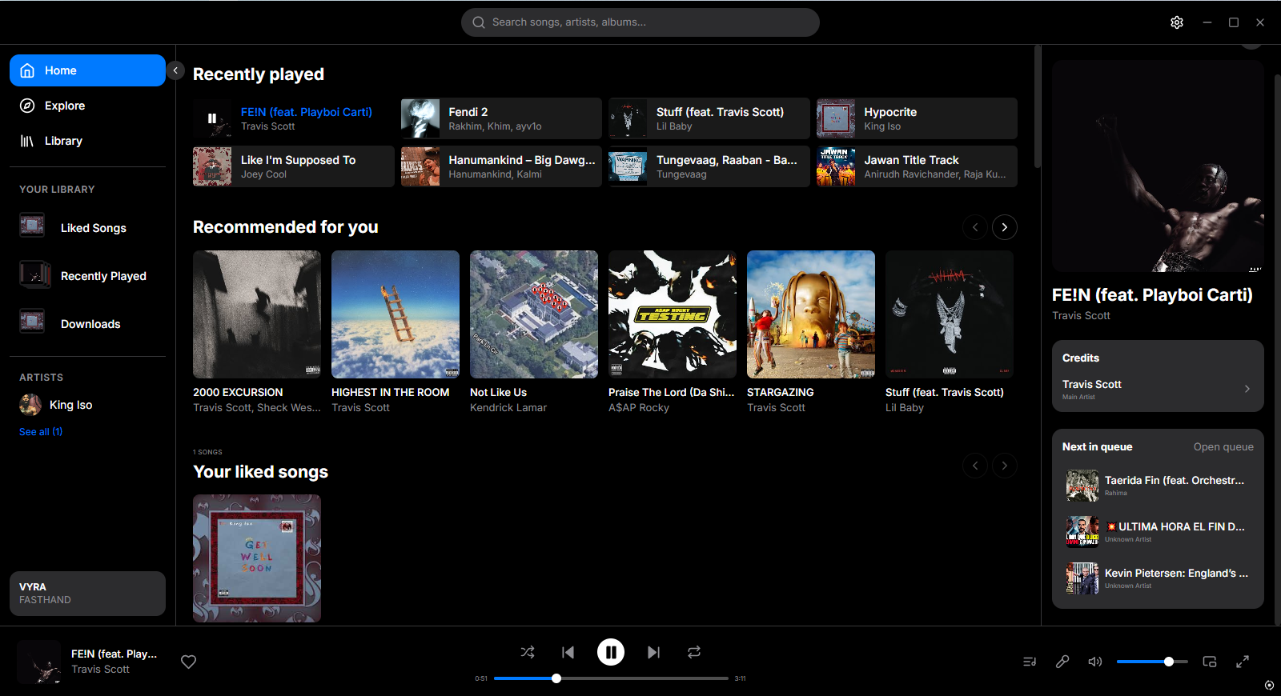The width and height of the screenshot is (1281, 696).
Task: Pause FE!N in the Recently played tile
Action: [212, 118]
